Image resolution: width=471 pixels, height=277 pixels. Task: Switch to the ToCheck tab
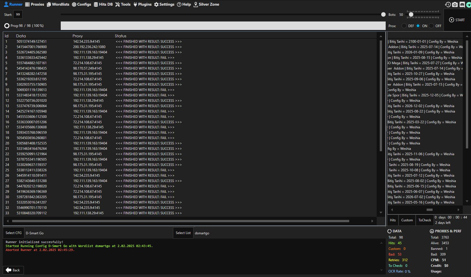tap(425, 220)
